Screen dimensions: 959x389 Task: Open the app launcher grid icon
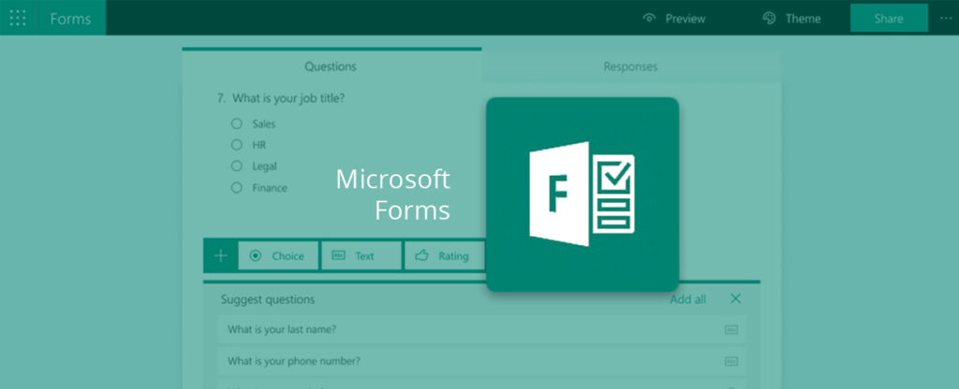click(18, 18)
